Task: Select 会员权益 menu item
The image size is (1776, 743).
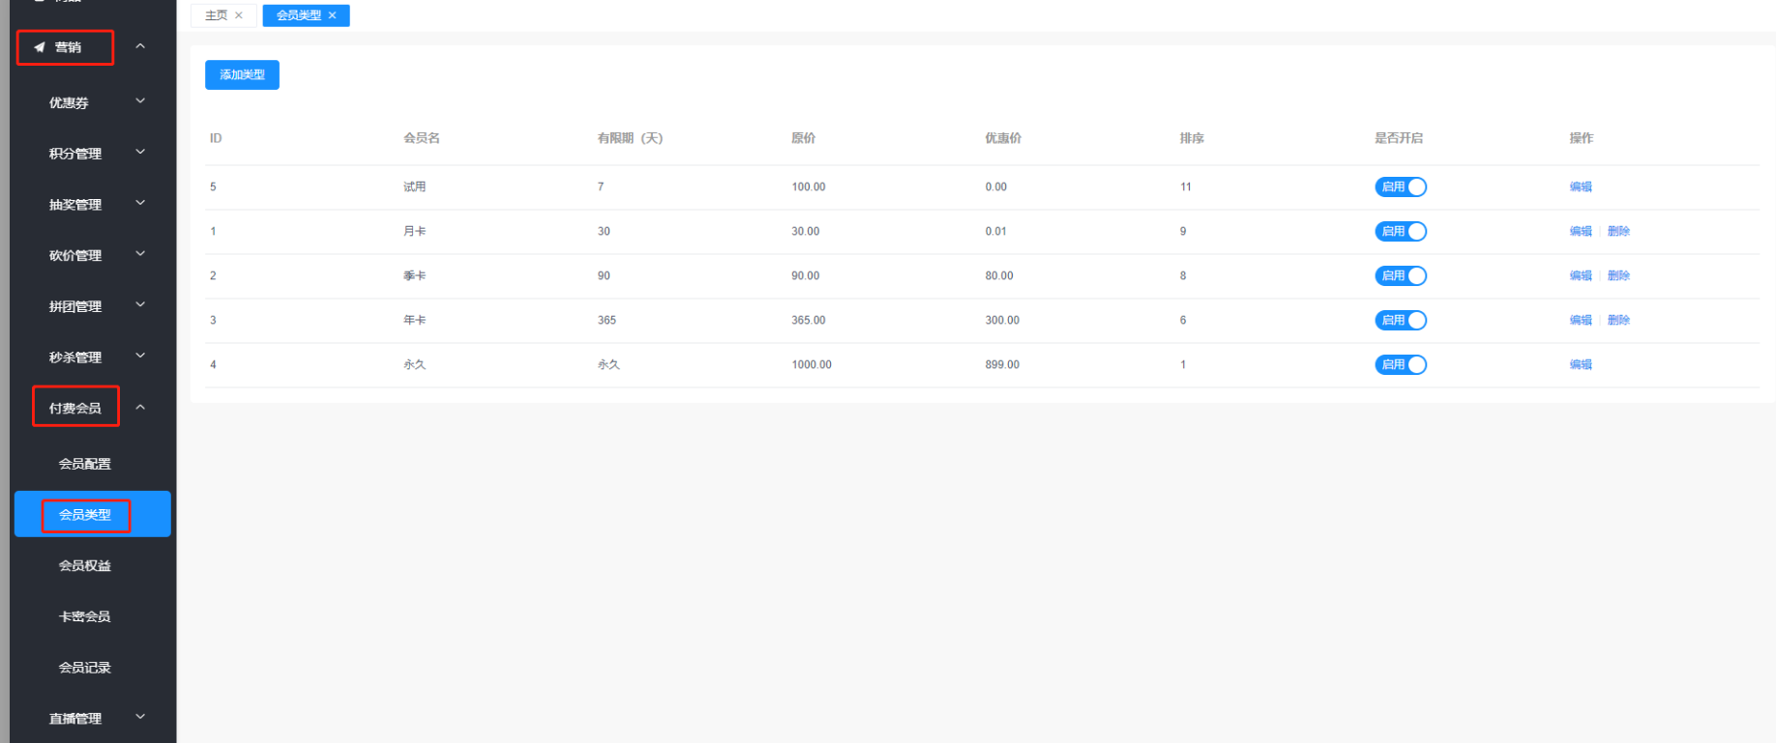Action: click(85, 566)
